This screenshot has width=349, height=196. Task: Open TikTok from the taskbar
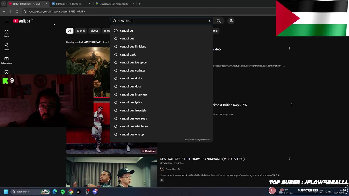(79, 192)
